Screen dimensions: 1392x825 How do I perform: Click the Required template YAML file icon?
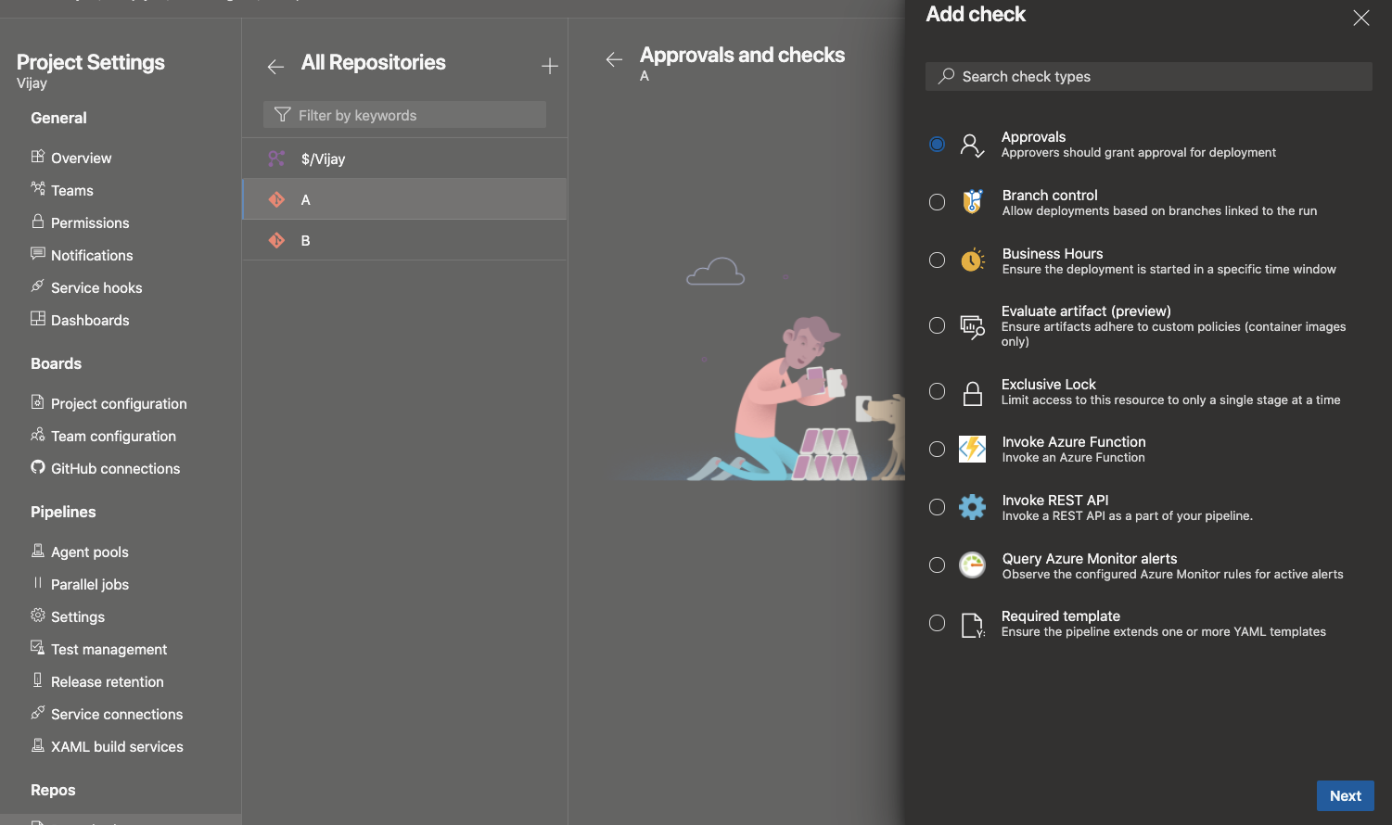[x=972, y=626]
